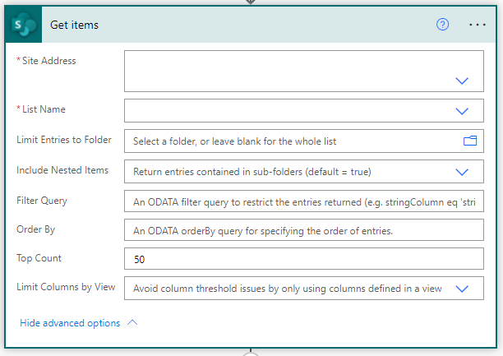Expand the Limit Columns by View dropdown
This screenshot has width=503, height=356.
[462, 289]
